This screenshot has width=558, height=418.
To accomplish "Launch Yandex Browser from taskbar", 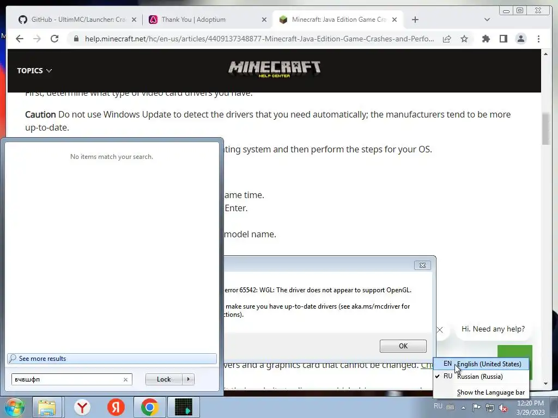I will pos(82,407).
